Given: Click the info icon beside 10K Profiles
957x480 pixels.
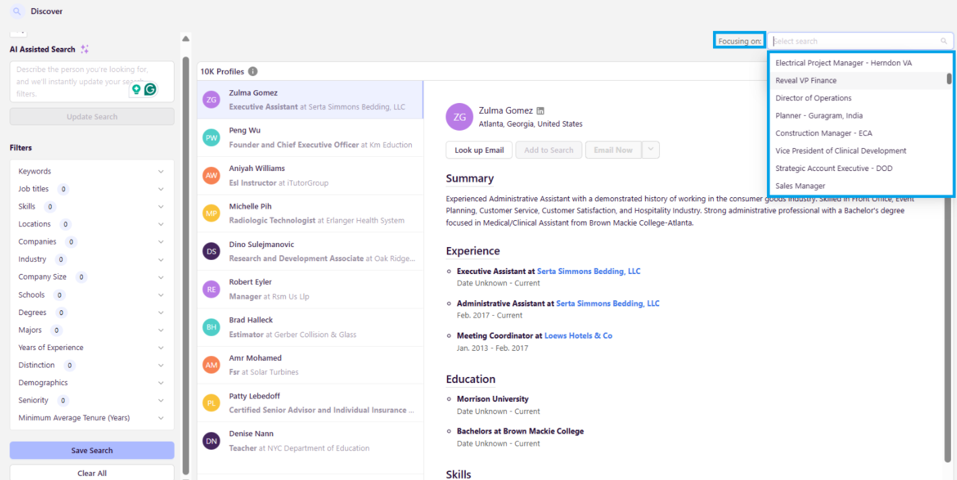Looking at the screenshot, I should [x=253, y=71].
